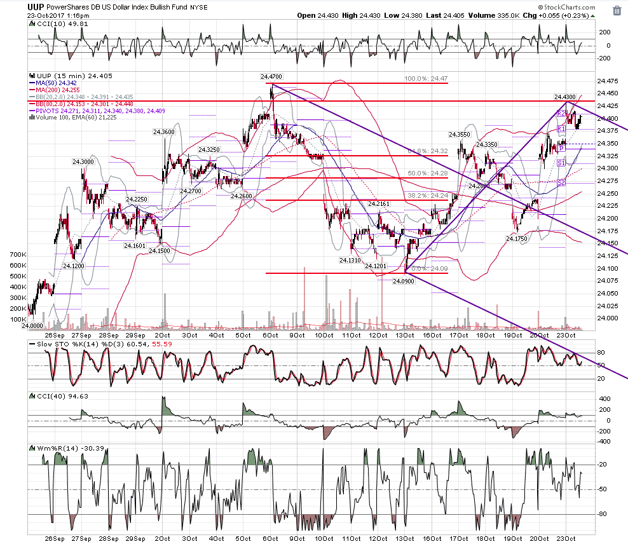Select the P pivot marker
628x544 pixels.
pyautogui.click(x=561, y=149)
